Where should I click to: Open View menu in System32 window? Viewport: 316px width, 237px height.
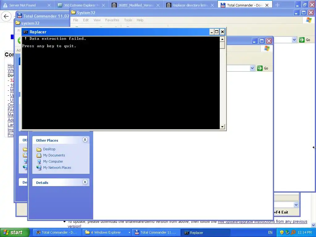tap(97, 20)
